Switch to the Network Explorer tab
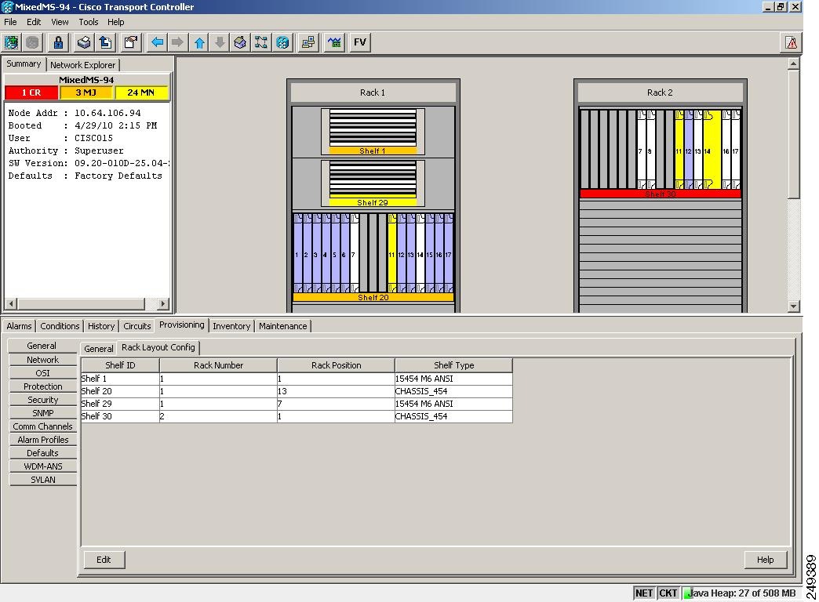819x602 pixels. pos(82,65)
